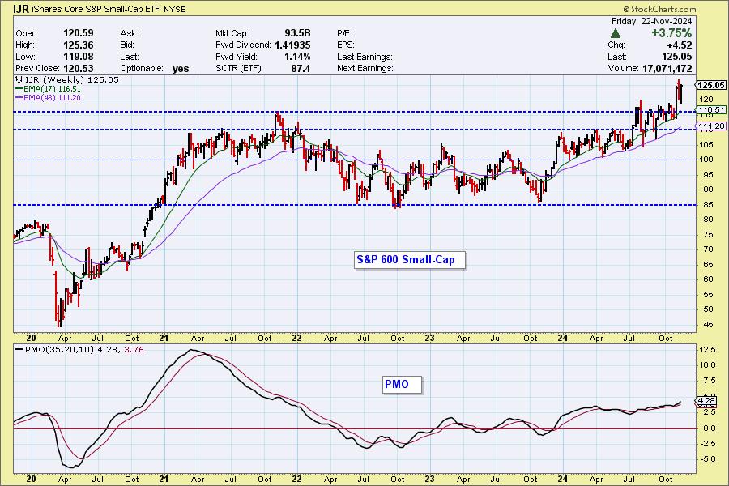Click the SCTR (ETF) value 87.4
This screenshot has height=486, width=729.
click(301, 68)
